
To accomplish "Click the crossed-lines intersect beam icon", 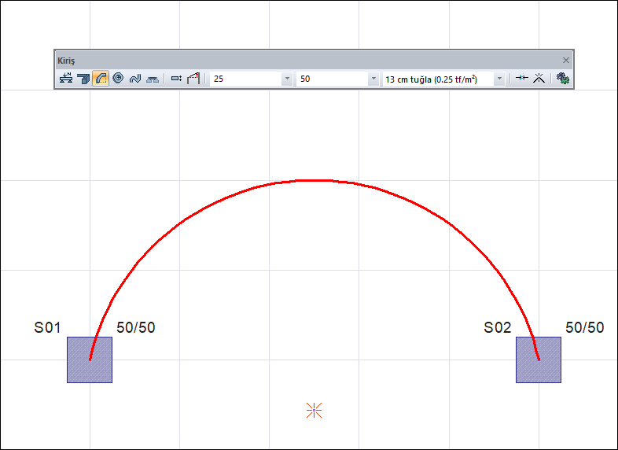I will tap(539, 79).
